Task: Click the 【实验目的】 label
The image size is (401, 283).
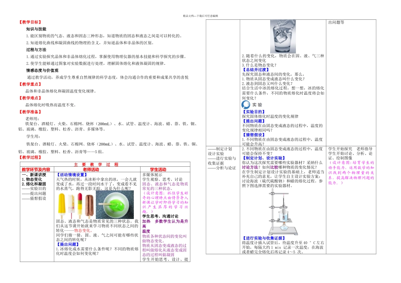Action: 254,112
